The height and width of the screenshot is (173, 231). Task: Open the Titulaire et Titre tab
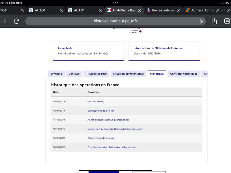96,74
